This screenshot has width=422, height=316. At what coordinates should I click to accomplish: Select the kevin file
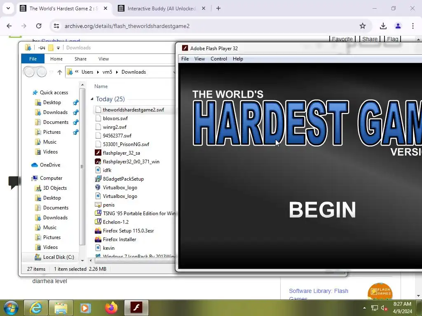tap(108, 248)
